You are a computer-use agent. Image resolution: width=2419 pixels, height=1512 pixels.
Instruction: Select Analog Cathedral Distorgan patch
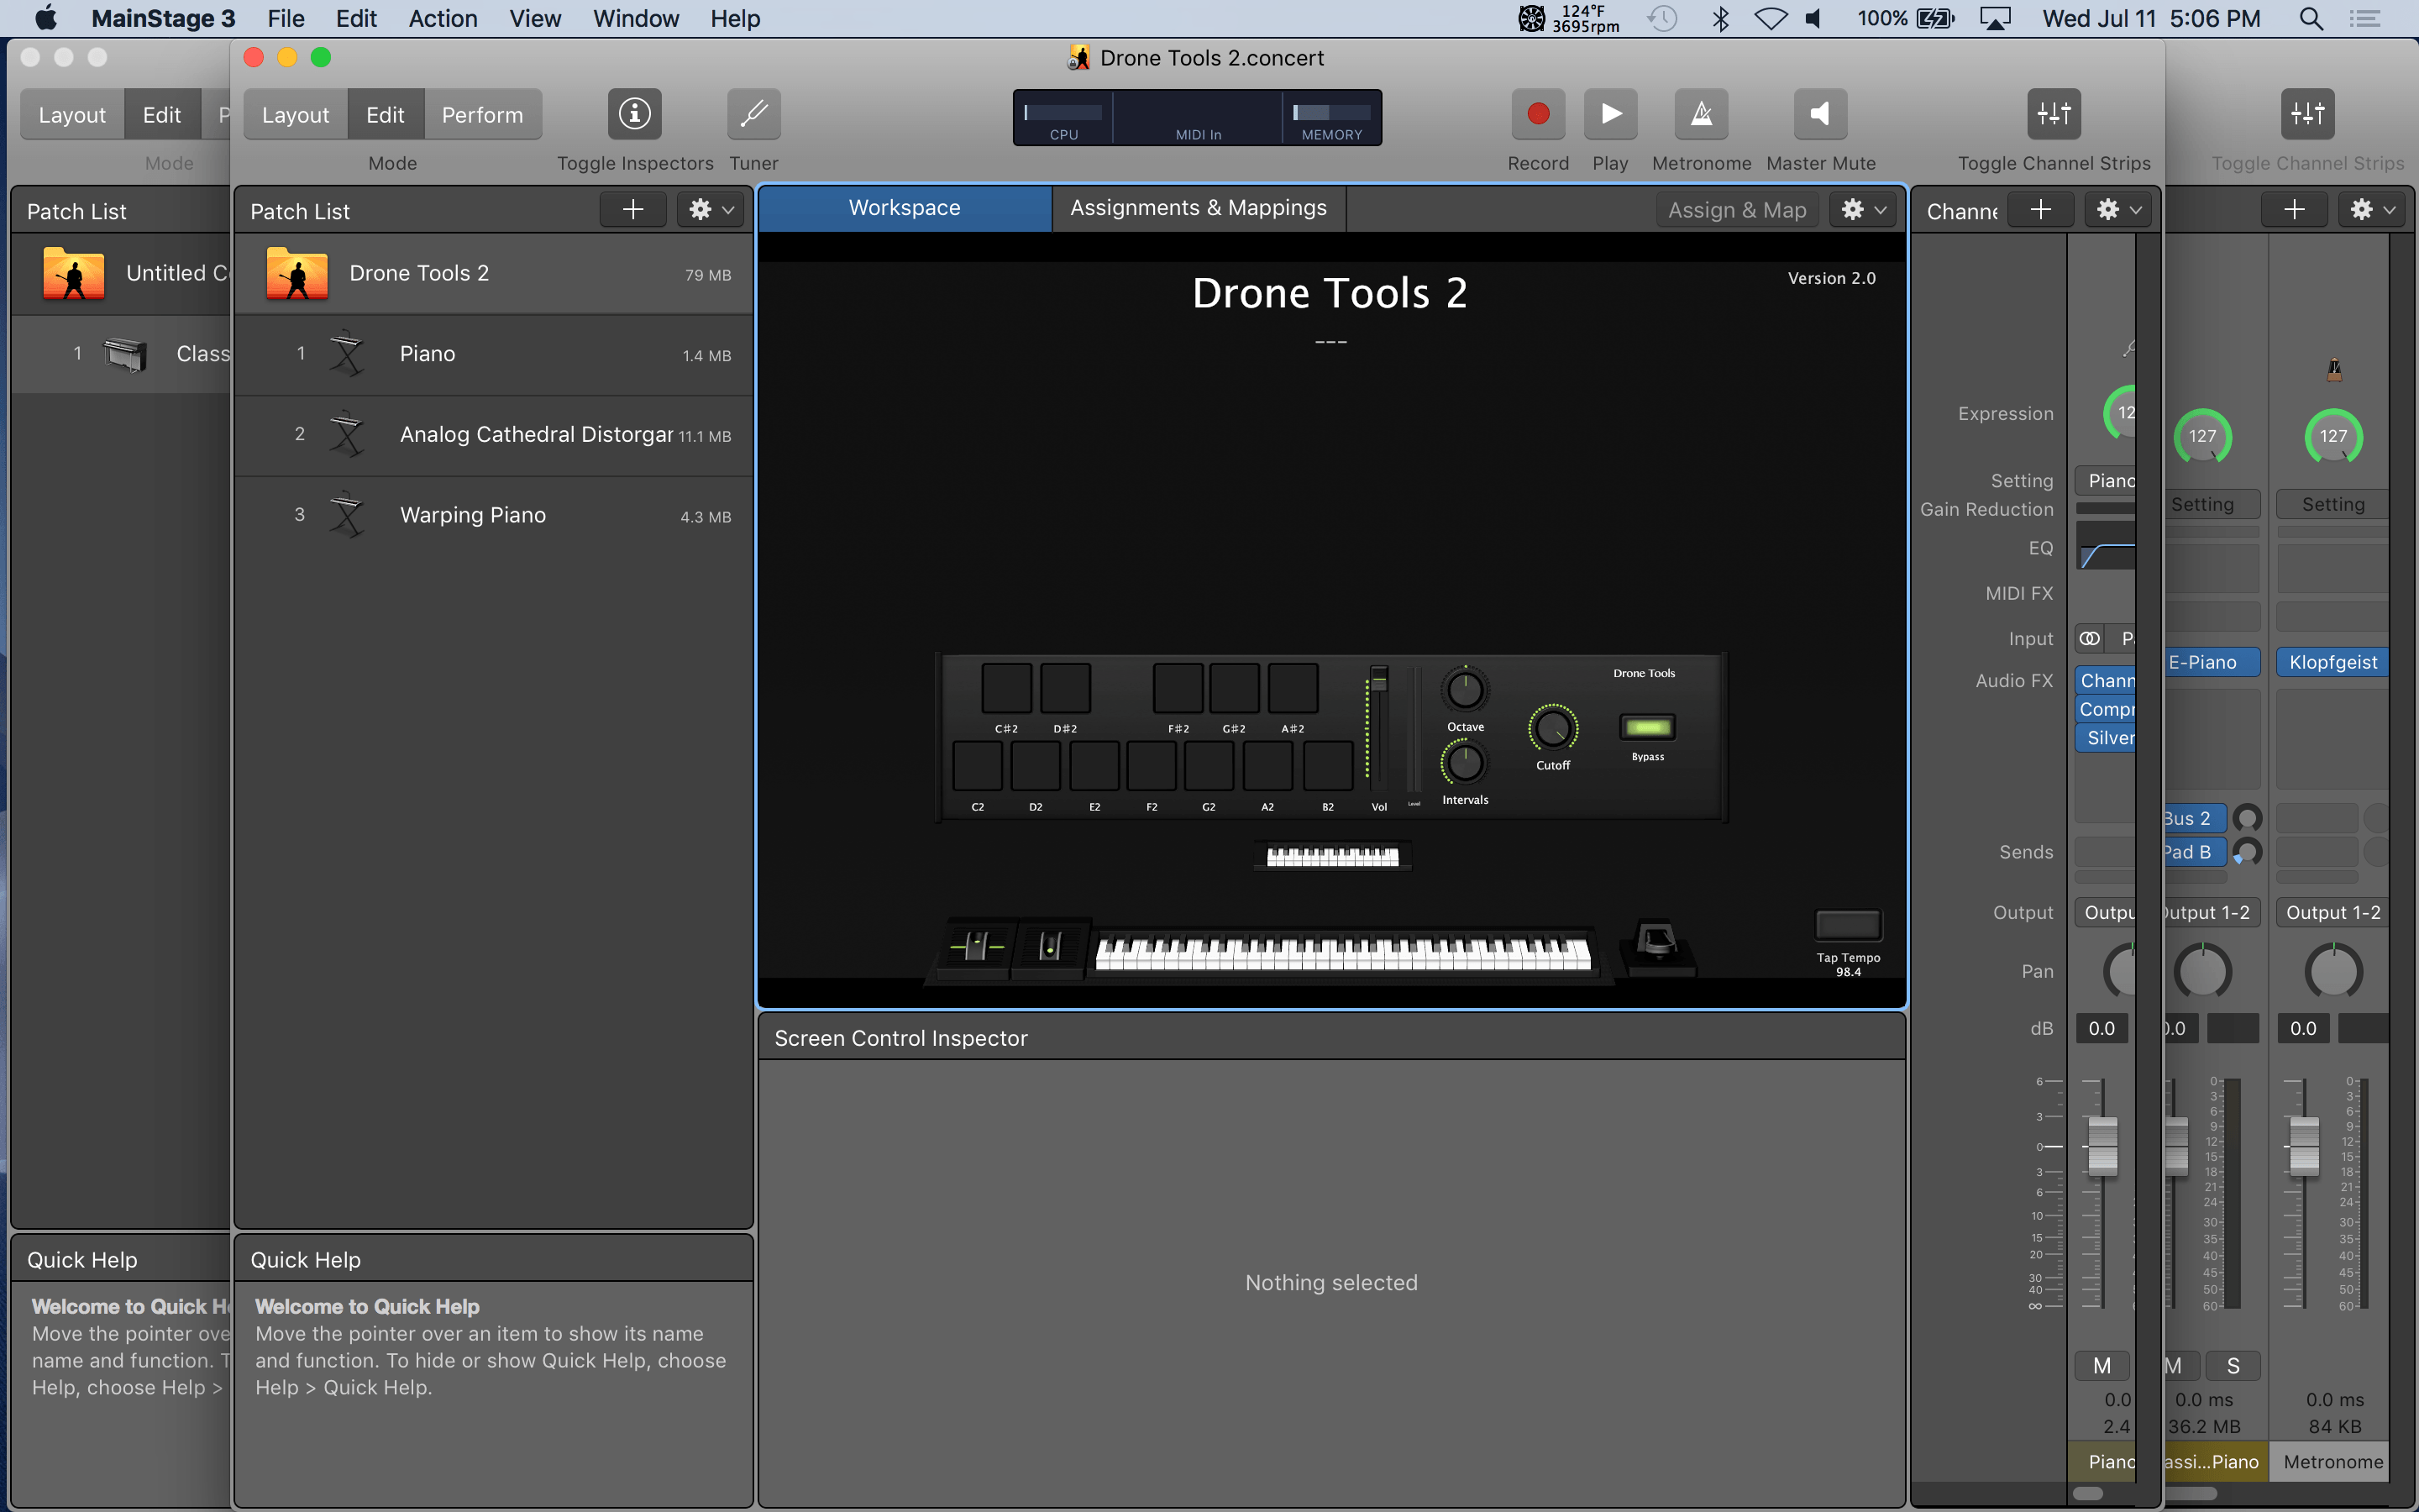[x=493, y=435]
